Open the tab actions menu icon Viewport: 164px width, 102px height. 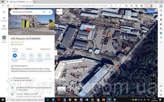pos(3,2)
